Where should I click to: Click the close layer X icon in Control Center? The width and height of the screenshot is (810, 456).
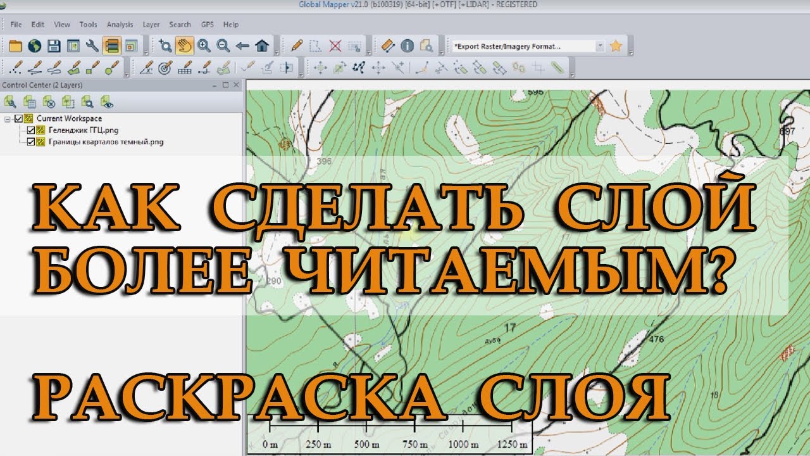tap(49, 101)
